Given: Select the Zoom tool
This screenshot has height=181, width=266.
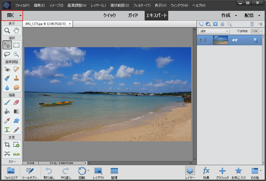Looking at the screenshot, I should click(7, 30).
